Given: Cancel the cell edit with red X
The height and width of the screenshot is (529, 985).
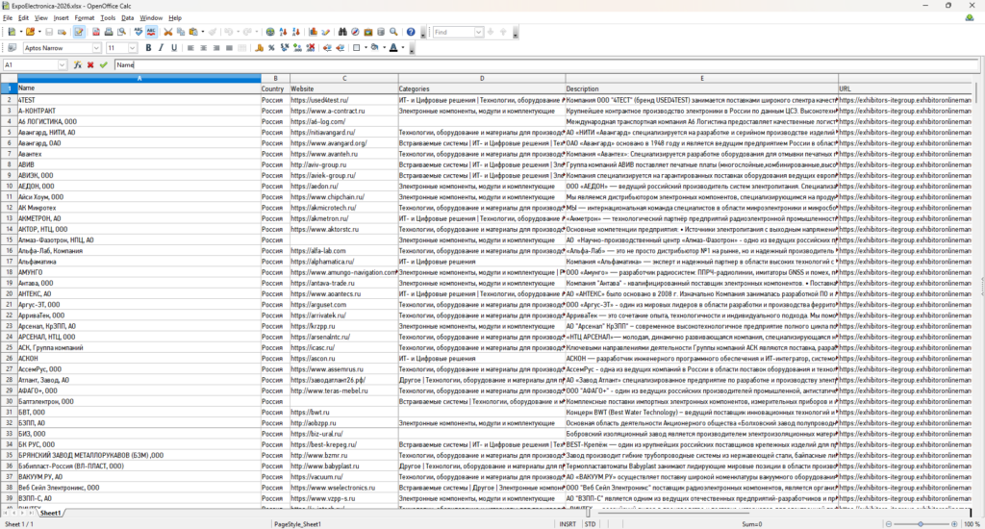Looking at the screenshot, I should [x=90, y=64].
